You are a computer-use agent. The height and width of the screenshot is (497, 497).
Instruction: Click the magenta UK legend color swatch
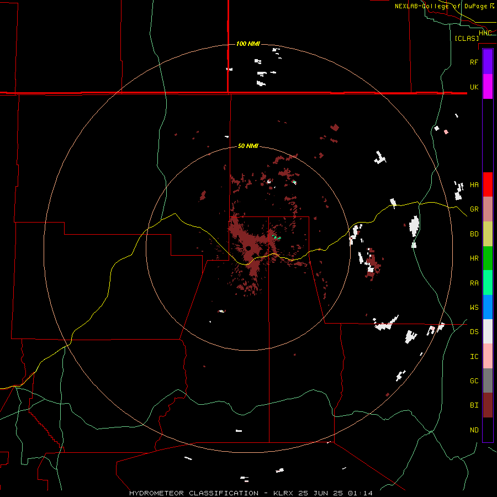pyautogui.click(x=488, y=87)
